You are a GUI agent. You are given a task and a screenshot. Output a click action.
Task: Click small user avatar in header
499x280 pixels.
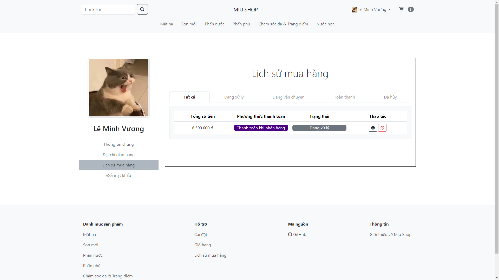[x=354, y=10]
